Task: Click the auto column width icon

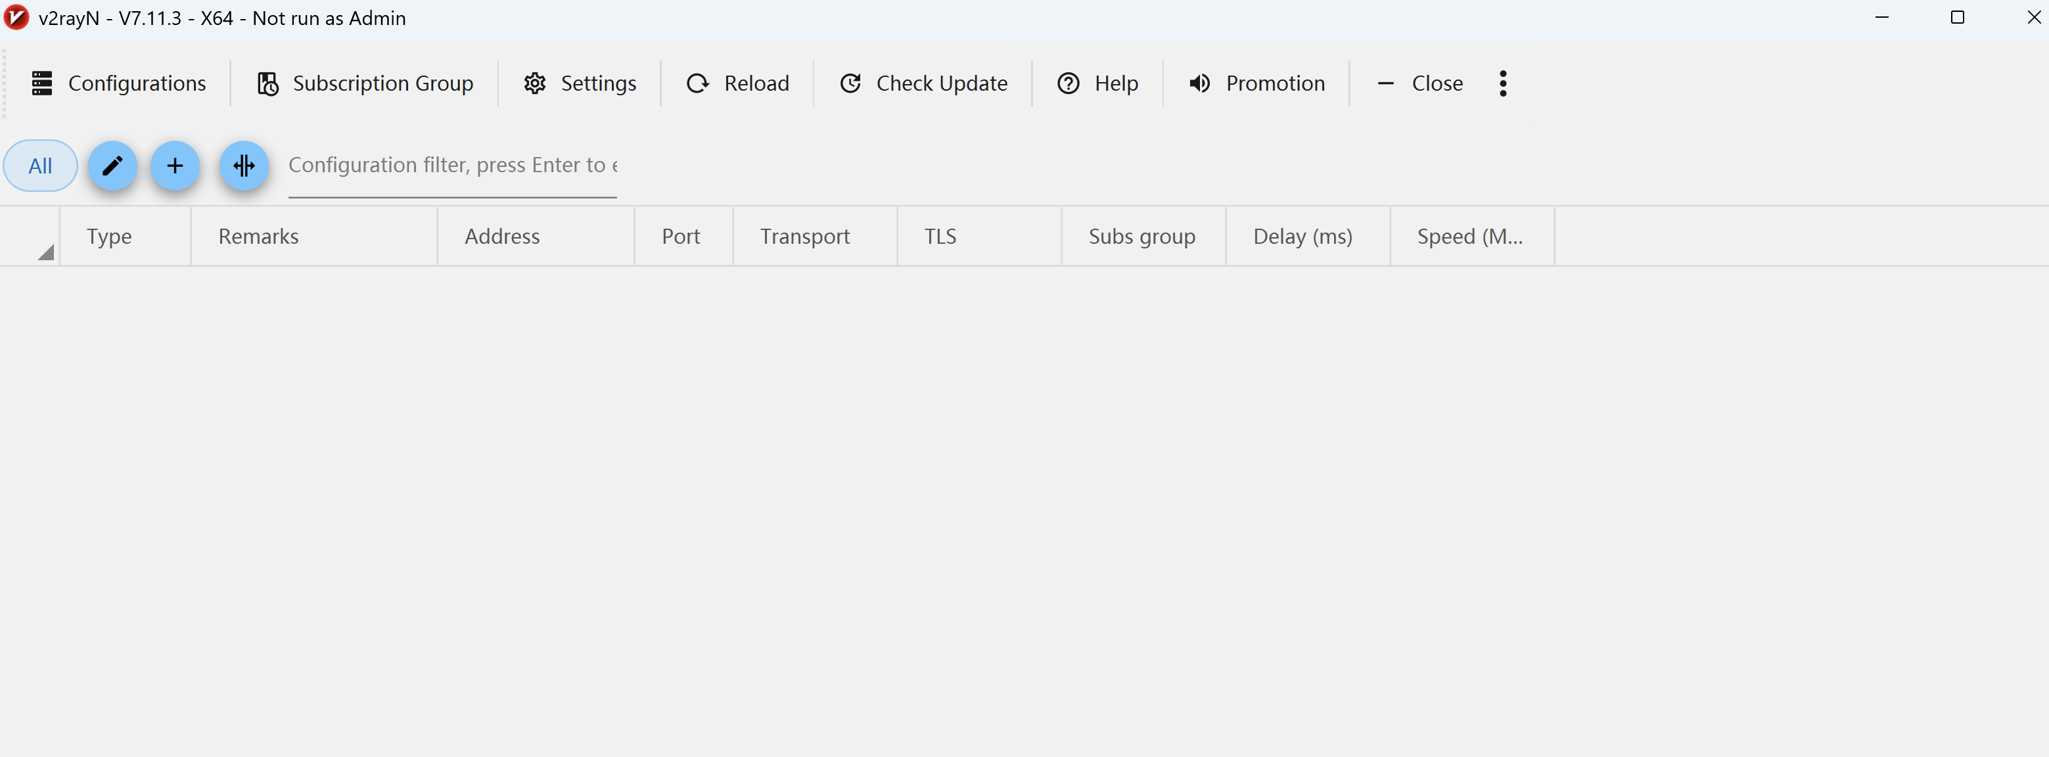Action: click(x=243, y=166)
